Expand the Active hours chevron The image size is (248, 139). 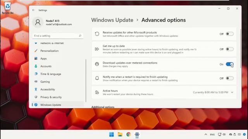[x=232, y=92]
